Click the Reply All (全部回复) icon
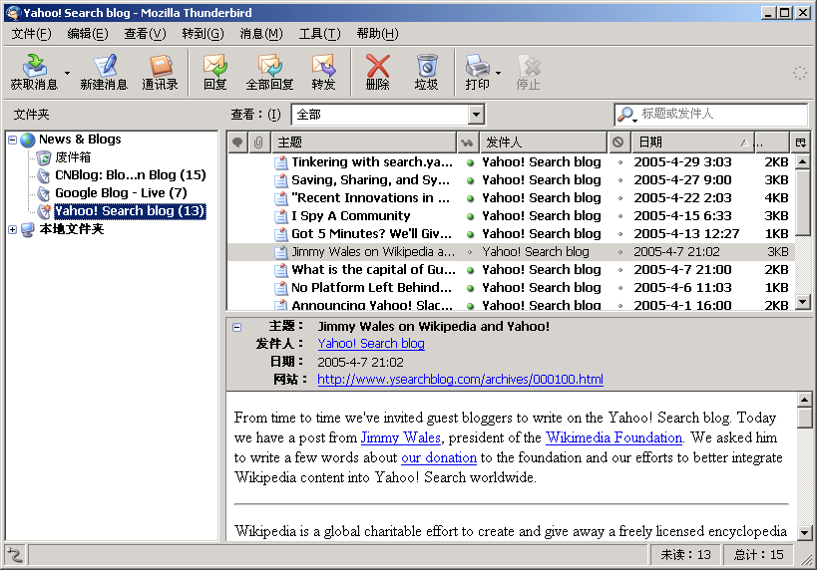The width and height of the screenshot is (817, 570). 270,66
